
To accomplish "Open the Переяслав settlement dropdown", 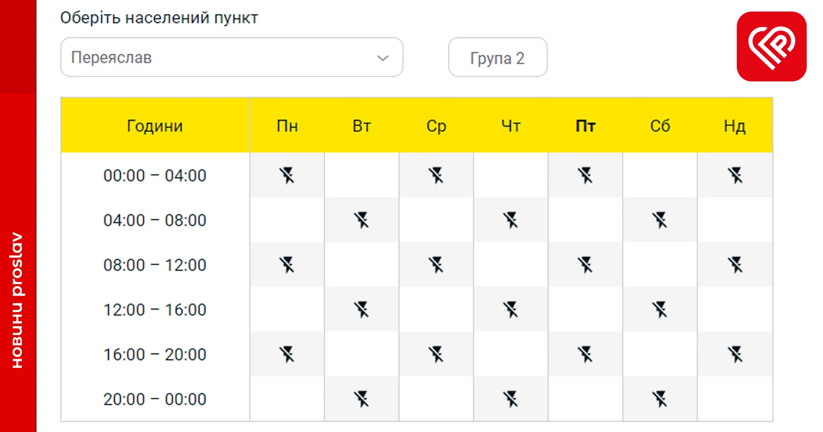I will (x=231, y=57).
